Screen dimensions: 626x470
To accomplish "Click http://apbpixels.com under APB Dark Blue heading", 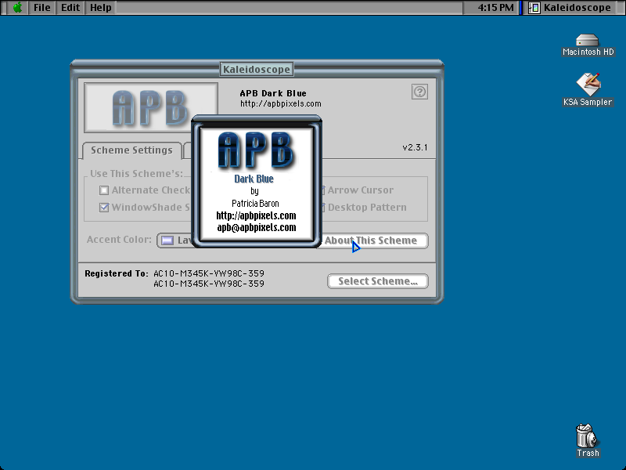I will coord(281,104).
